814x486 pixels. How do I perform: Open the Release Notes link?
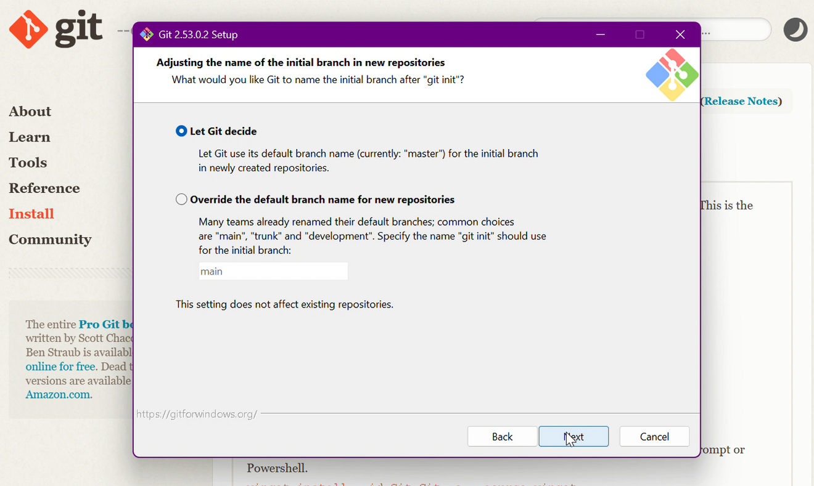click(742, 101)
